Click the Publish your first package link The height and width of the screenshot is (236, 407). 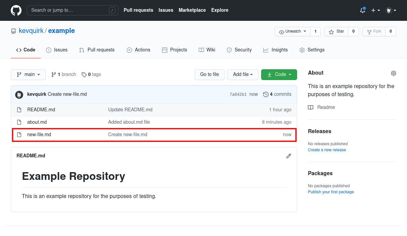[331, 192]
